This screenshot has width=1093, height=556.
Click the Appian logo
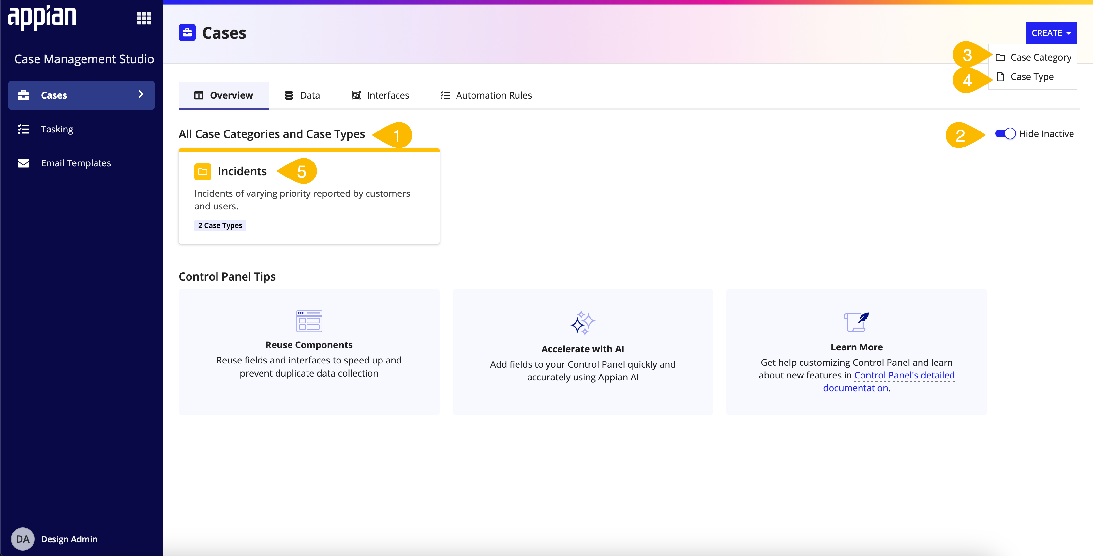42,18
